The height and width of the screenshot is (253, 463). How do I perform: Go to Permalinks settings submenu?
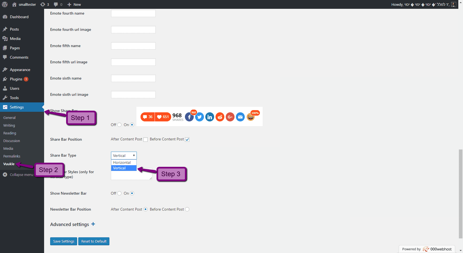[x=12, y=156]
